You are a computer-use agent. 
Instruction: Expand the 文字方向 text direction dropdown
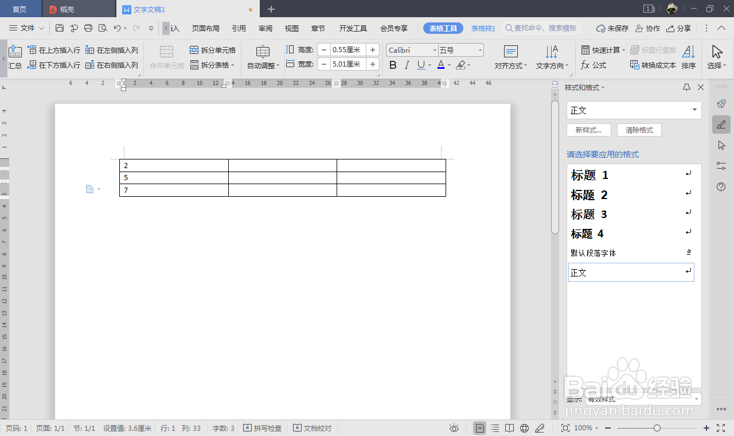pos(552,58)
